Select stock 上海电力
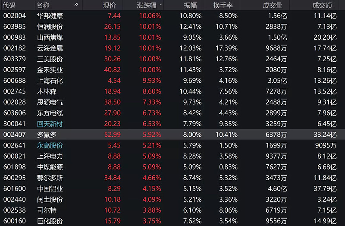This screenshot has width=345, height=226. [x=50, y=156]
